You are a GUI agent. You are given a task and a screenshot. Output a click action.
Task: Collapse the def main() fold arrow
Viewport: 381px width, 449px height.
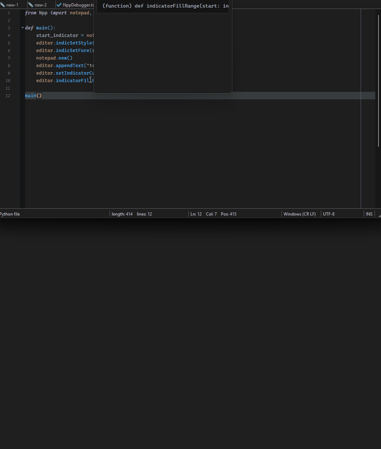click(23, 28)
